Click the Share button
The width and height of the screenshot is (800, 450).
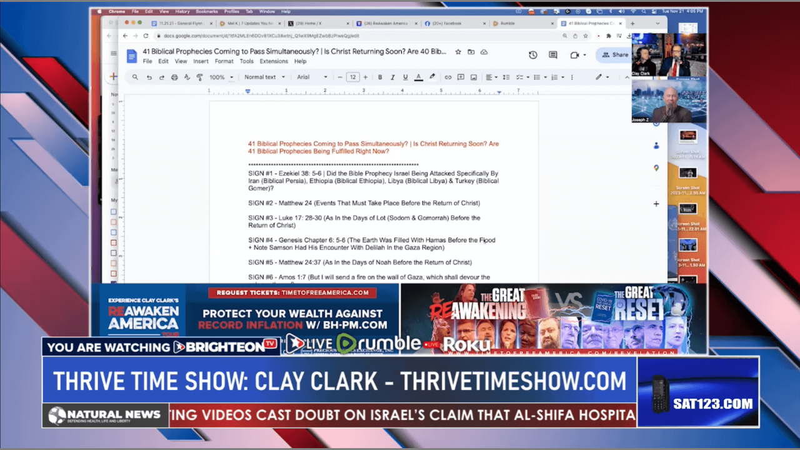tap(614, 55)
